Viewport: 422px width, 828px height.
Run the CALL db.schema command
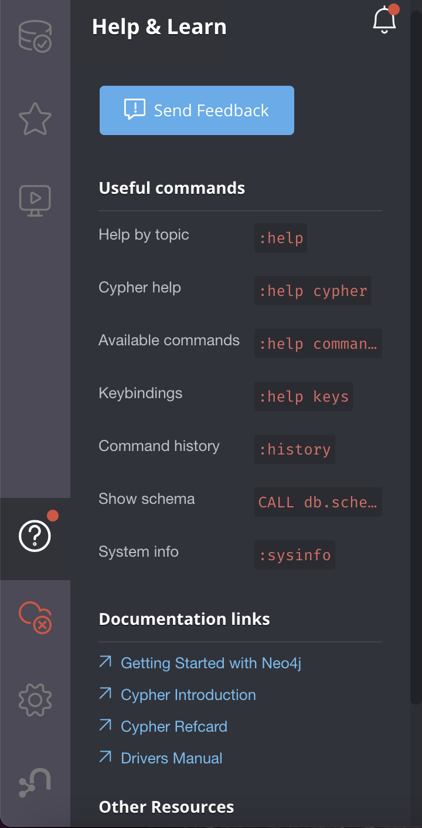(318, 502)
